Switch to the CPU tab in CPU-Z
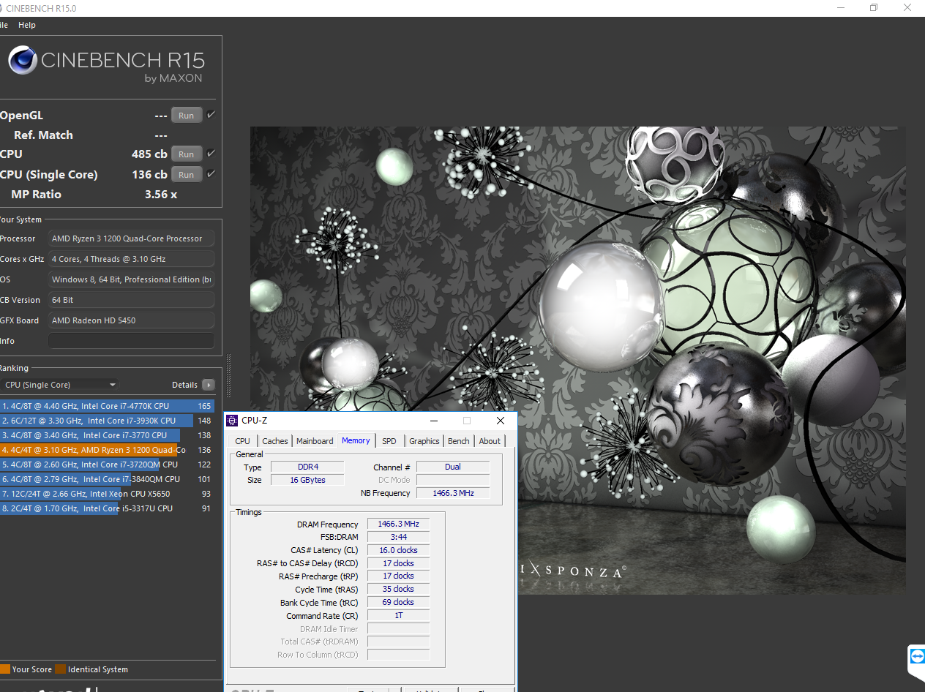The image size is (925, 692). pos(243,441)
